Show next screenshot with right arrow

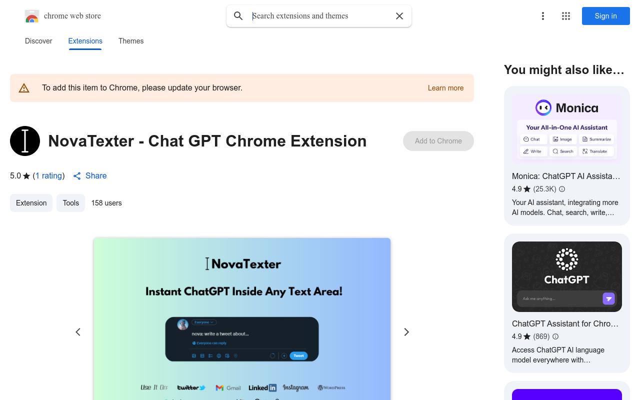[406, 332]
